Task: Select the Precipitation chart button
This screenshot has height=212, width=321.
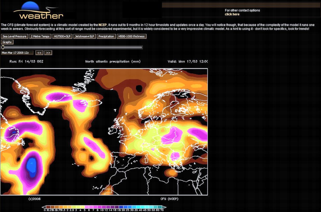Action: [106, 36]
